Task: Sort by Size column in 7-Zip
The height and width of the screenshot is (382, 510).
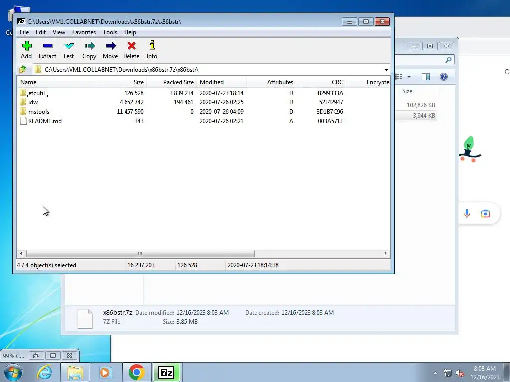Action: [x=122, y=82]
